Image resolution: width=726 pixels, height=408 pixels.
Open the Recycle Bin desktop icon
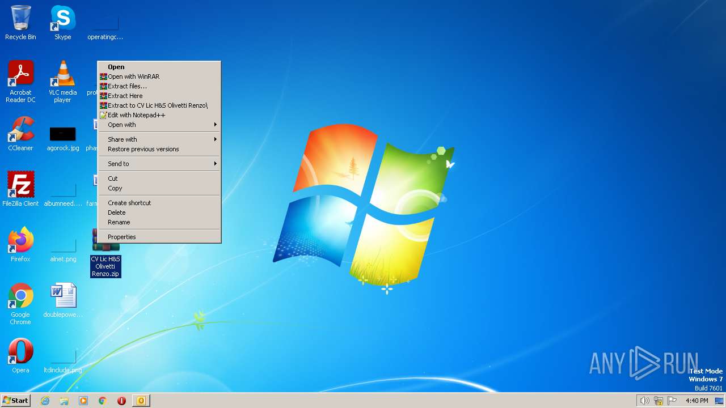[x=20, y=23]
